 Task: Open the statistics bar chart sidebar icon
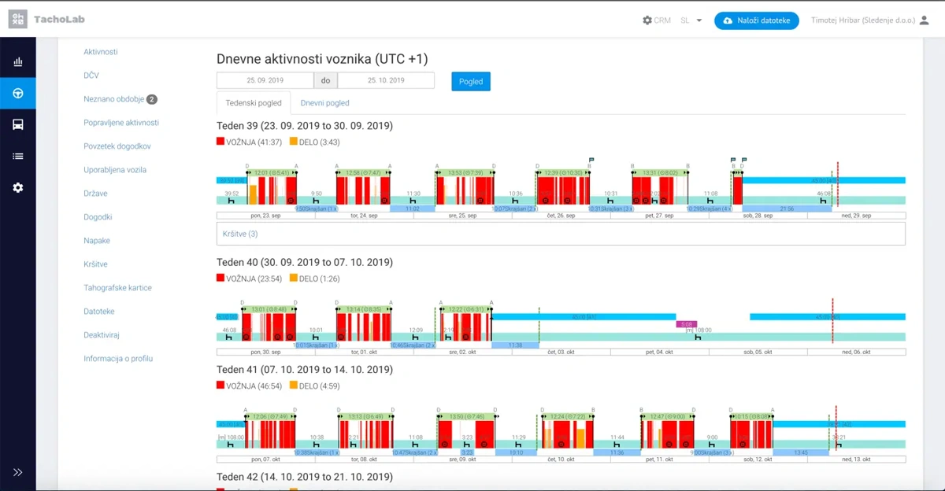pos(17,62)
